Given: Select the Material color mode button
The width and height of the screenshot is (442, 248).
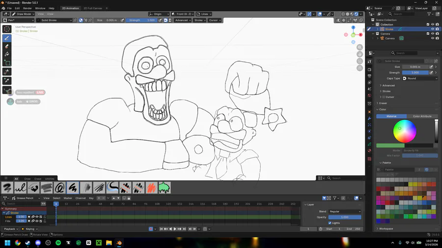Looking at the screenshot, I should coord(391,116).
